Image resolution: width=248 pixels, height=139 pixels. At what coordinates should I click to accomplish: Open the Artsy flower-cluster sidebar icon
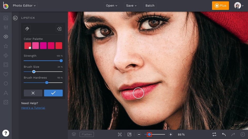6,55
